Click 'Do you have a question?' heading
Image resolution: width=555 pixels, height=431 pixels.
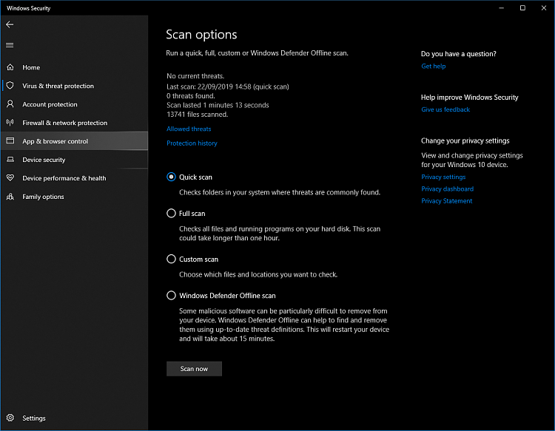coord(459,54)
